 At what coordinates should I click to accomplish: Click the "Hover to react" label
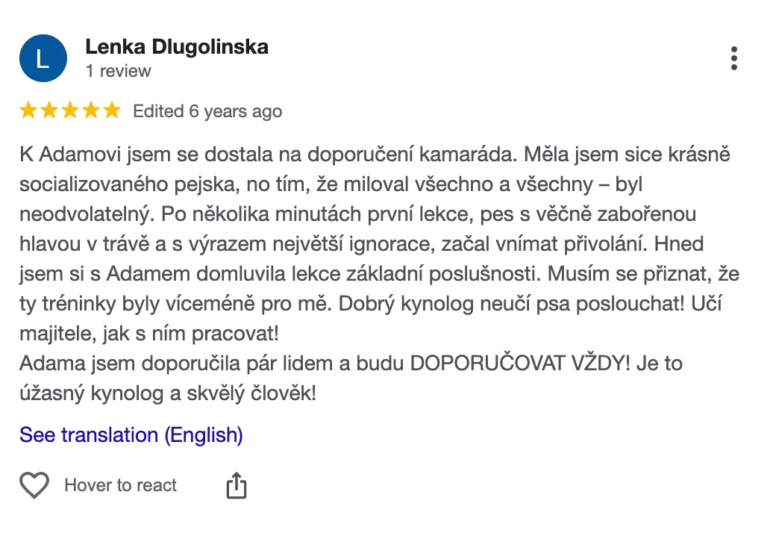121,485
